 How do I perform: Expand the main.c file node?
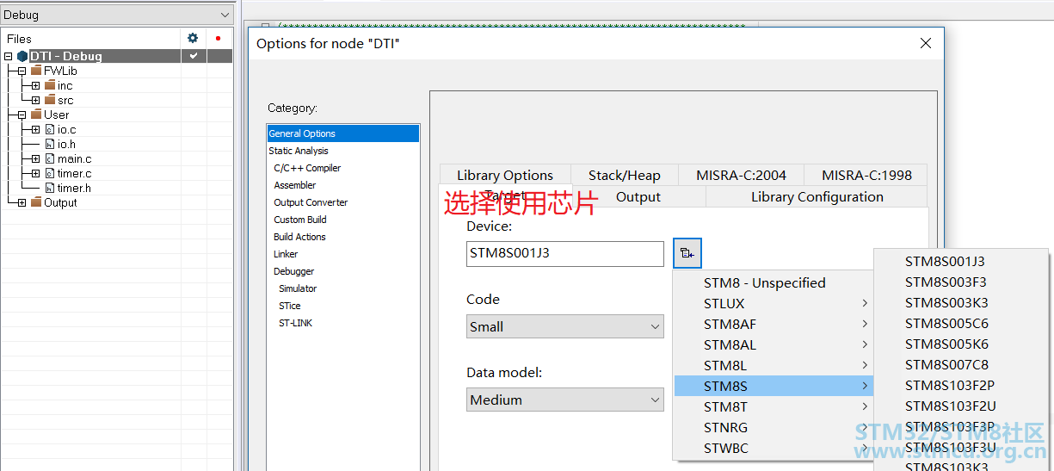tap(35, 158)
